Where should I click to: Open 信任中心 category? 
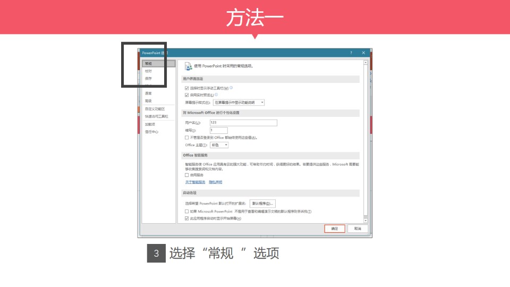(152, 132)
